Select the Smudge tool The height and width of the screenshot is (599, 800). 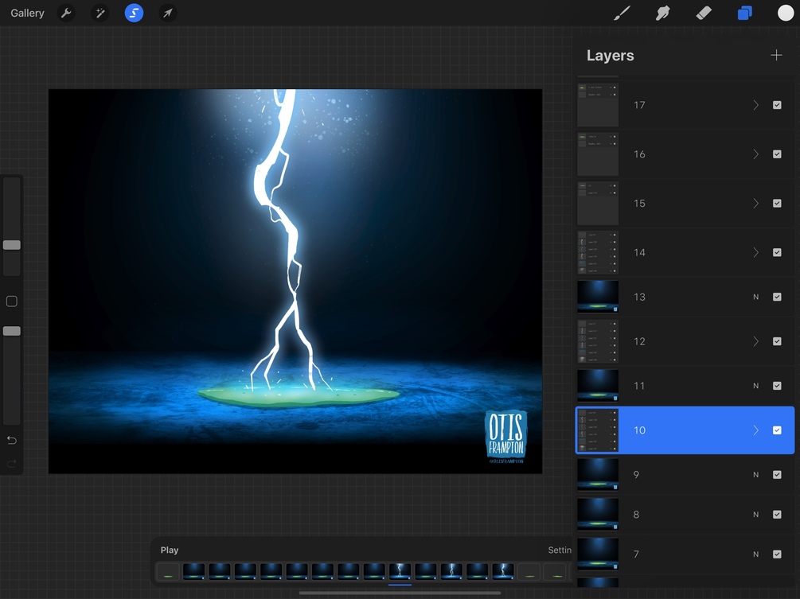662,13
